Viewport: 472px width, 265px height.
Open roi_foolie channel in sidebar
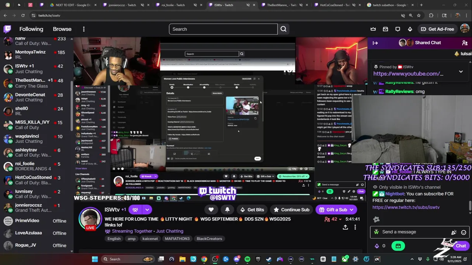click(x=36, y=166)
